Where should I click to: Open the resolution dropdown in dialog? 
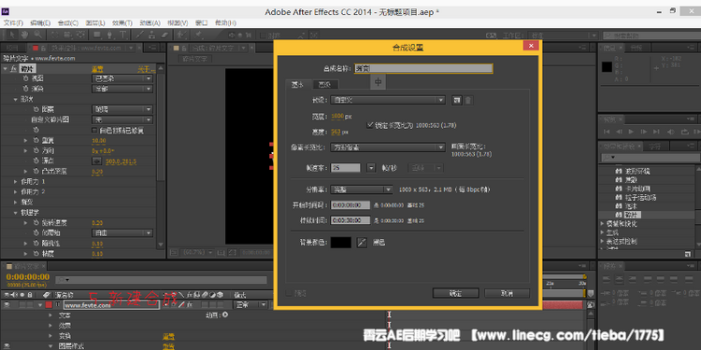(361, 189)
